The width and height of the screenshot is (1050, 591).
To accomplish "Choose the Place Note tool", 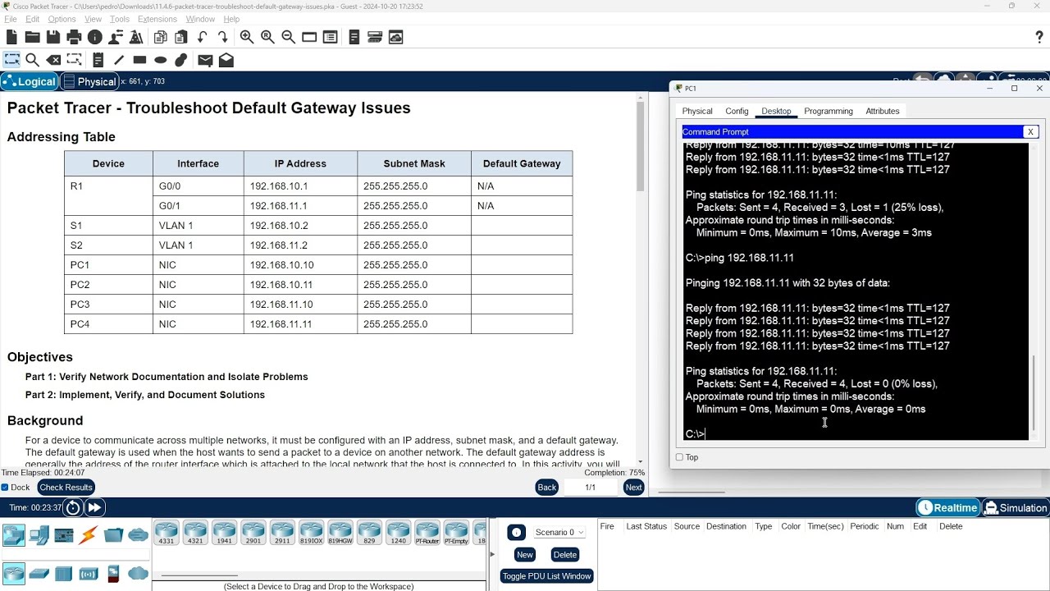I will [98, 60].
